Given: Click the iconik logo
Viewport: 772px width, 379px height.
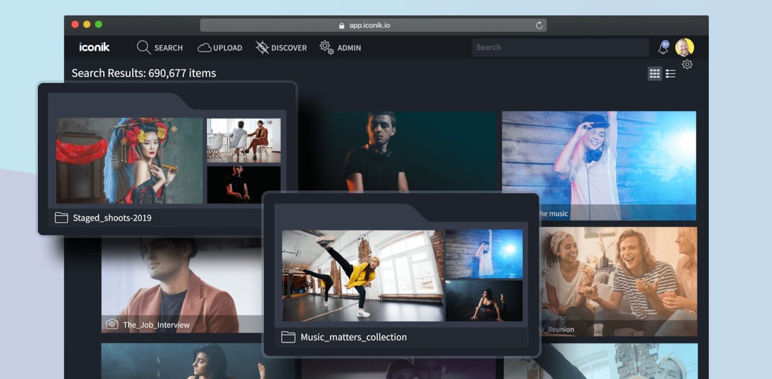Looking at the screenshot, I should pos(94,47).
